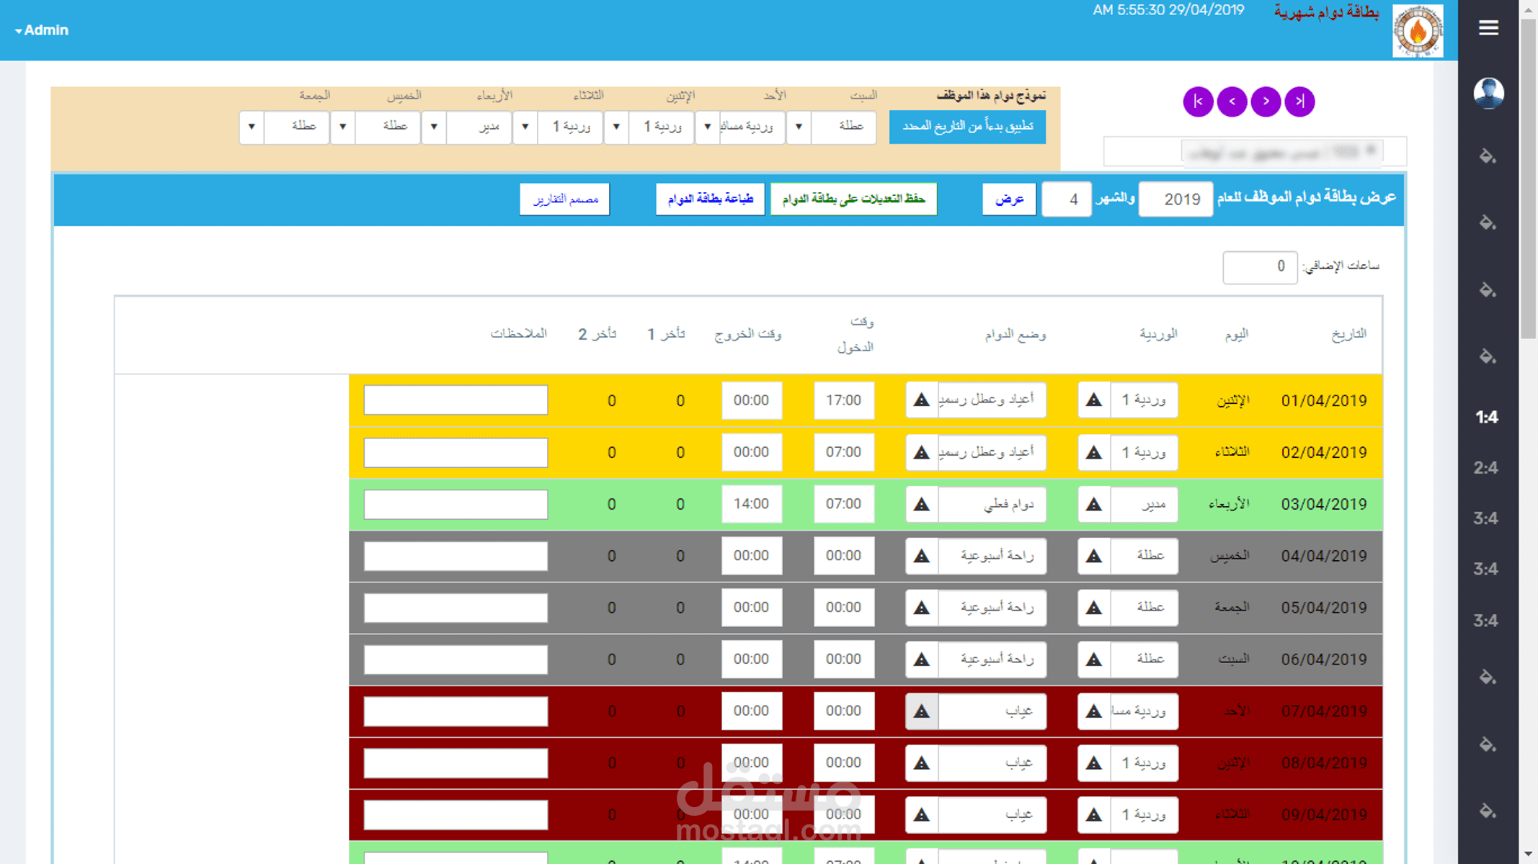Click warning triangle on the عطلة row 04/04/2019
The width and height of the screenshot is (1538, 864).
pos(1093,555)
